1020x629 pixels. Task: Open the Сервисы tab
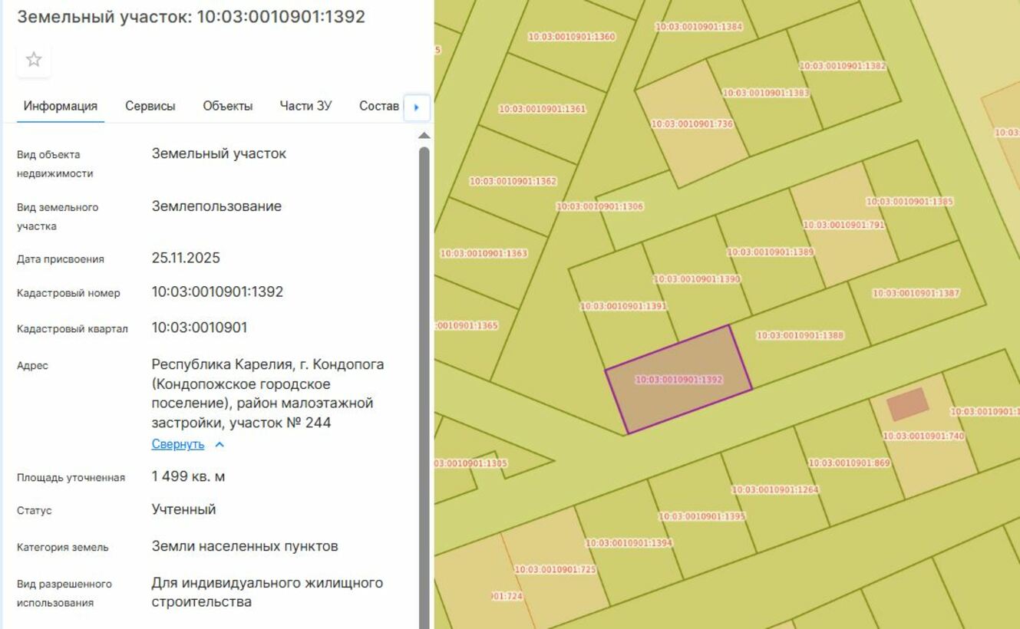pyautogui.click(x=150, y=106)
